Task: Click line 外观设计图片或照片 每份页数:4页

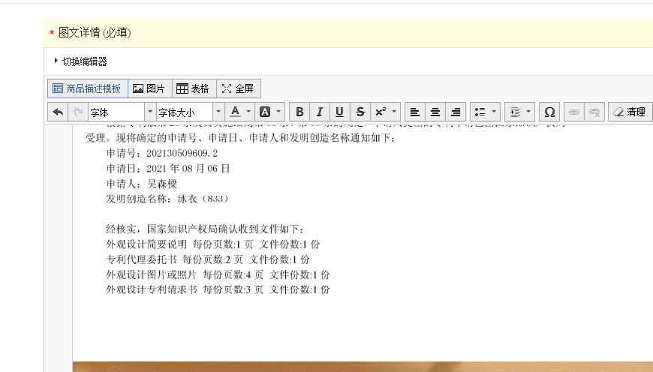Action: click(x=218, y=274)
